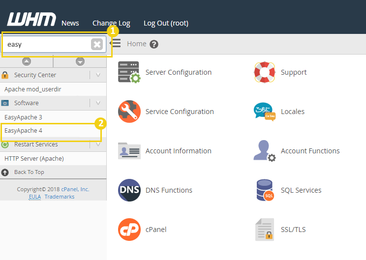Open the SQL Services text link
The image size is (366, 260).
(301, 190)
